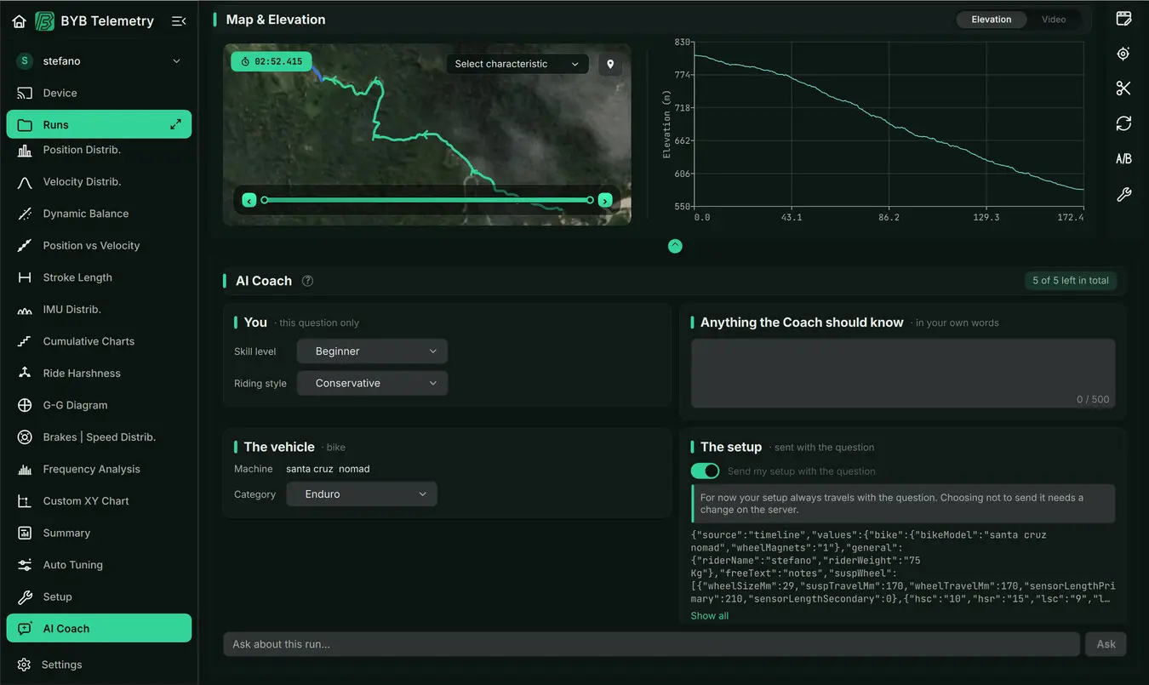Viewport: 1149px width, 685px height.
Task: Open the panel layout icon in right toolbar
Action: coord(1123,18)
